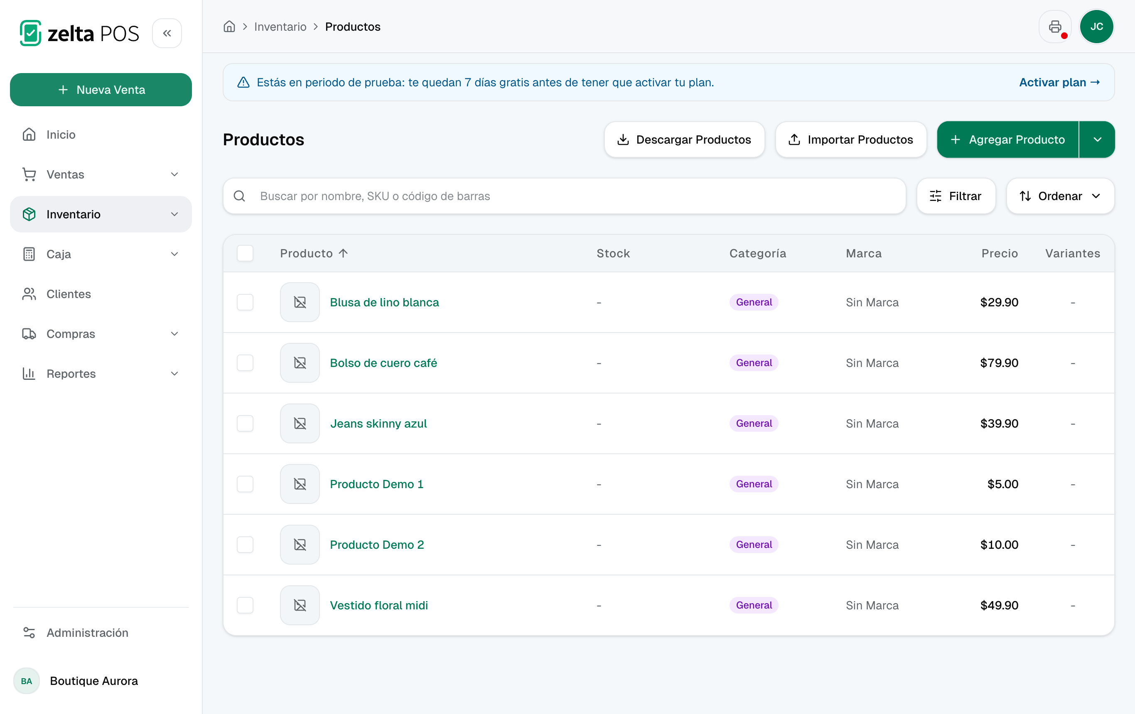Click General tag on Vestido floral midi
This screenshot has height=714, width=1135.
coord(754,605)
